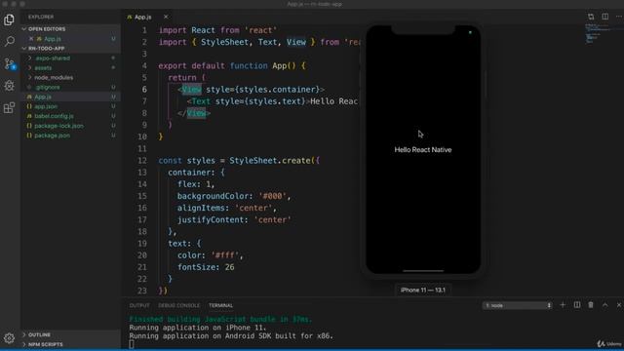Create a new terminal with plus icon

coord(563,305)
